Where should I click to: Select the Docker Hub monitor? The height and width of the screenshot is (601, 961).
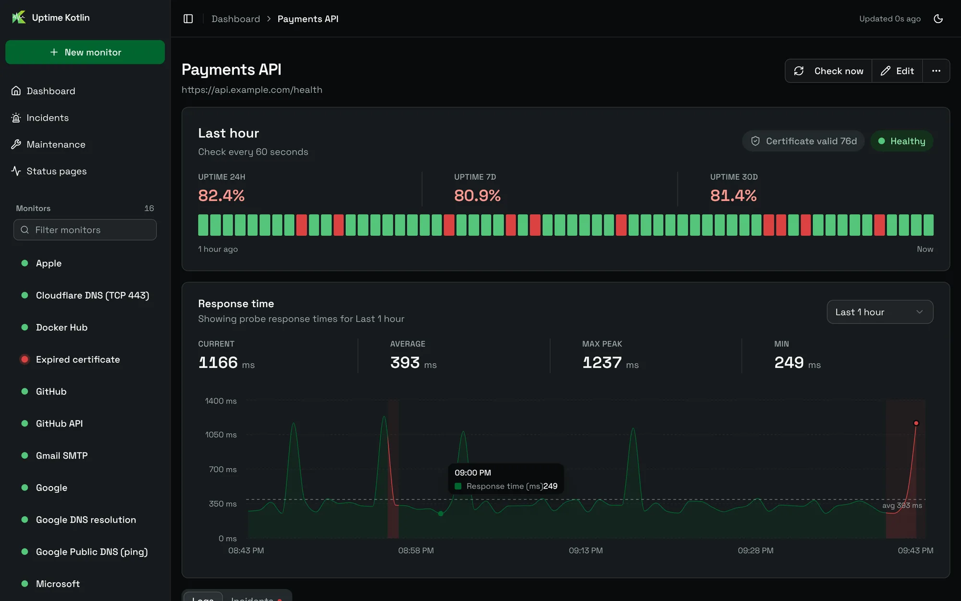[85, 327]
